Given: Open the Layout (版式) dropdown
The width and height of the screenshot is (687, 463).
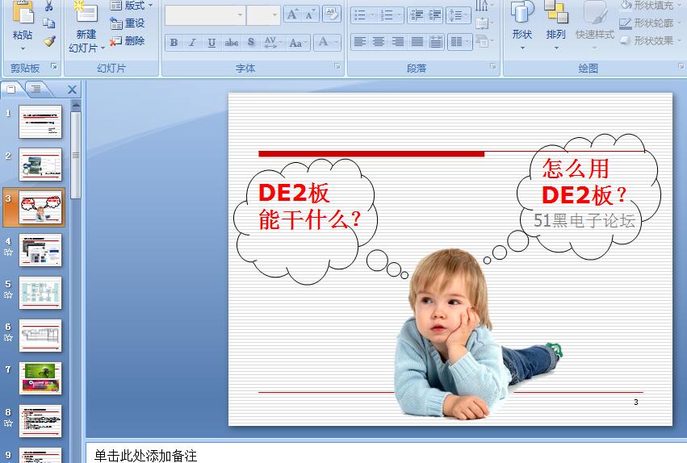Looking at the screenshot, I should pyautogui.click(x=132, y=6).
